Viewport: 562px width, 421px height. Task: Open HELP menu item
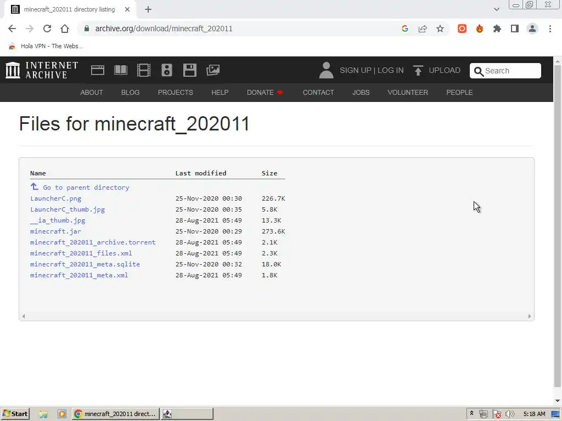point(220,92)
